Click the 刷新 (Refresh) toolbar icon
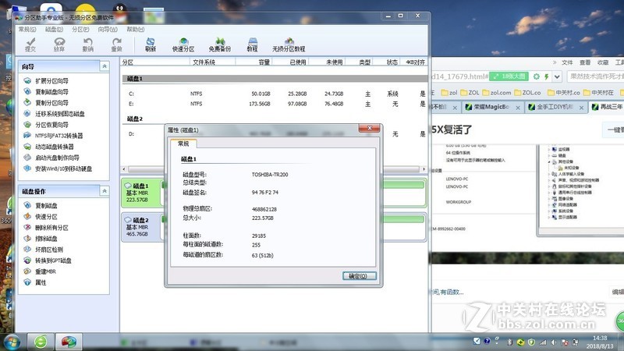This screenshot has height=351, width=624. pos(151,44)
